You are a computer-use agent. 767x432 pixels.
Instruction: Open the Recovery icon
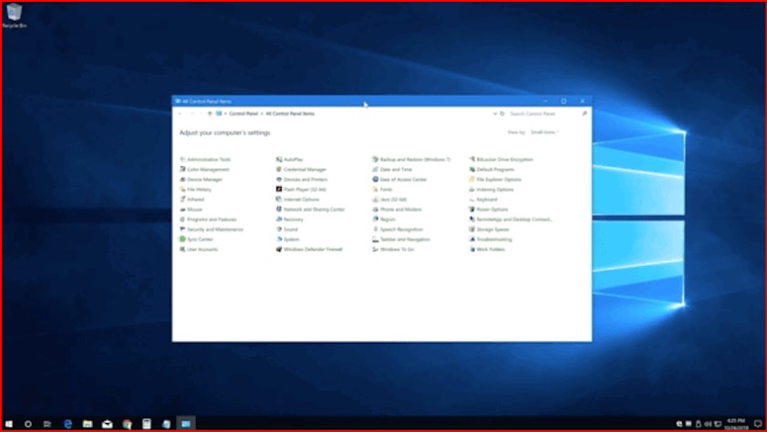[279, 220]
